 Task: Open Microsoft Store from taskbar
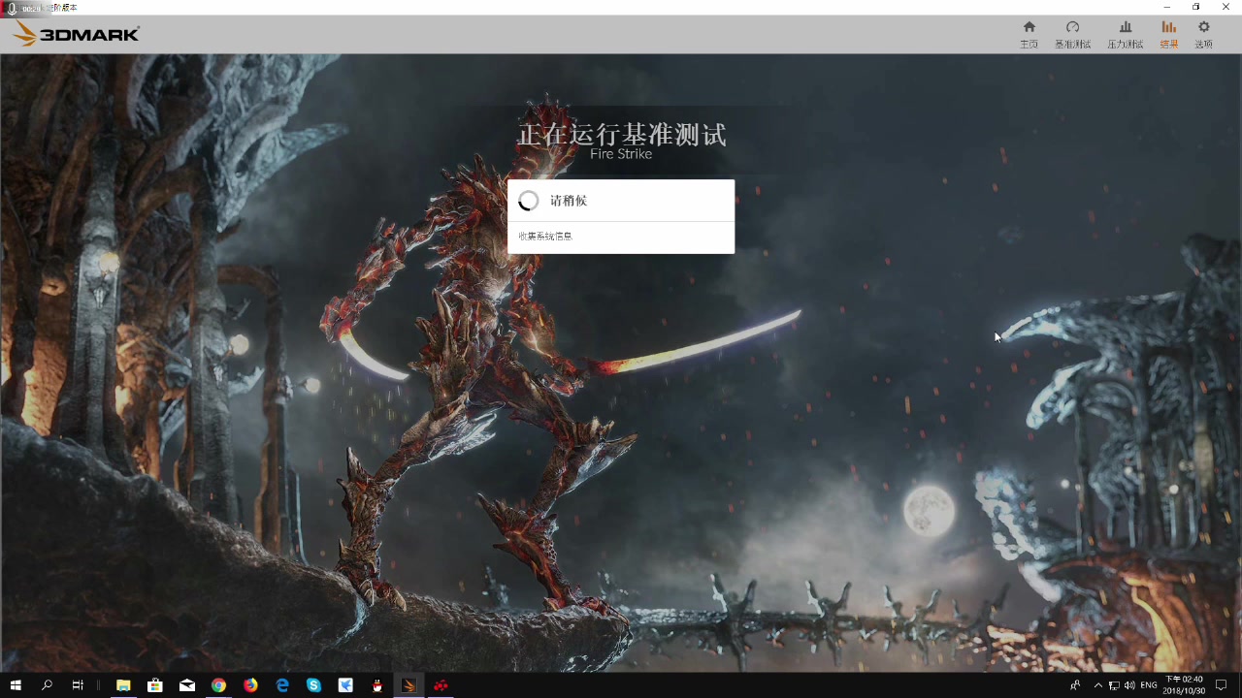(x=155, y=685)
